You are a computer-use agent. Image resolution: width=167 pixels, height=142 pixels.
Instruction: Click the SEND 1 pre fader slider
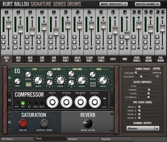pos(148,107)
